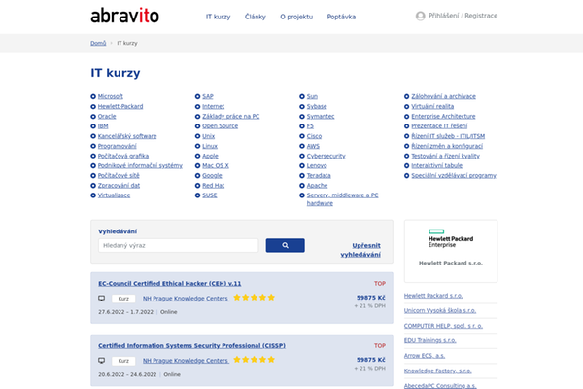The height and width of the screenshot is (389, 583).
Task: Click the user avatar icon beside Přihlášení
Action: pyautogui.click(x=420, y=16)
